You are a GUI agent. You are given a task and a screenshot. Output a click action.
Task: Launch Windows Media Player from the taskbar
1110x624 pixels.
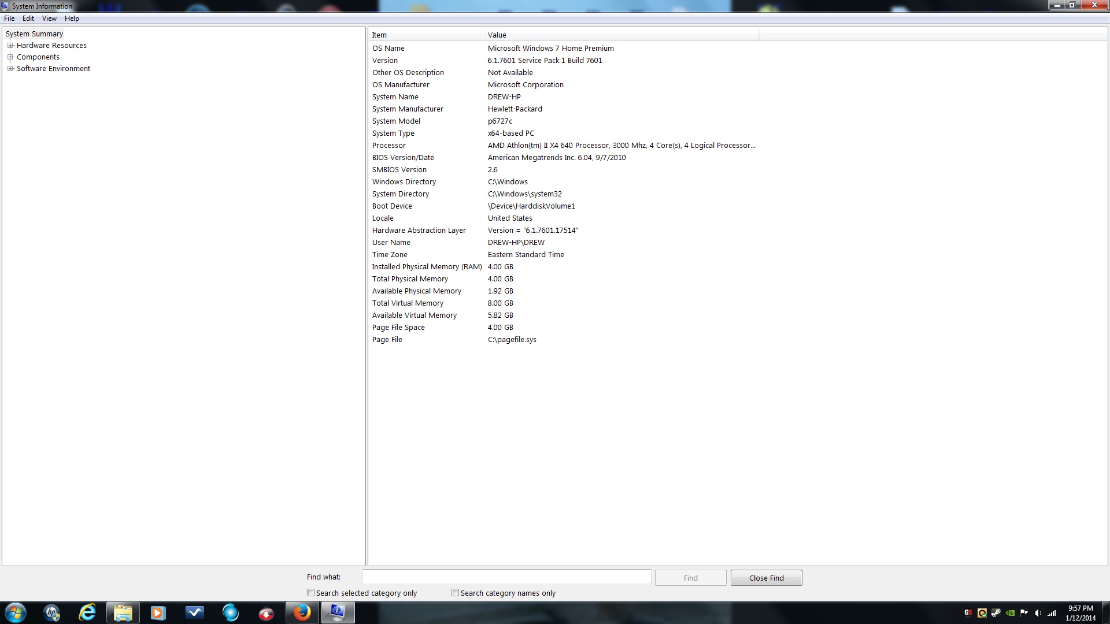click(x=158, y=612)
